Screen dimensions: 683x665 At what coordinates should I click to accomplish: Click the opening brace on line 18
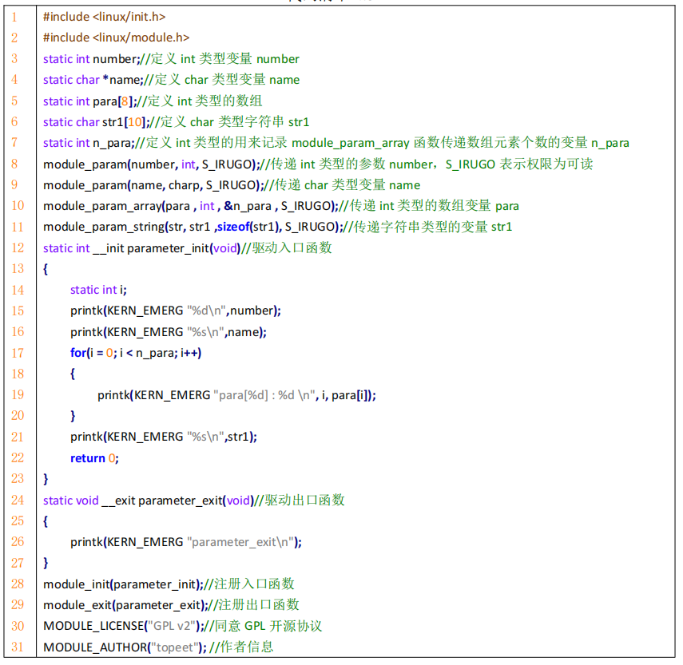(x=73, y=374)
